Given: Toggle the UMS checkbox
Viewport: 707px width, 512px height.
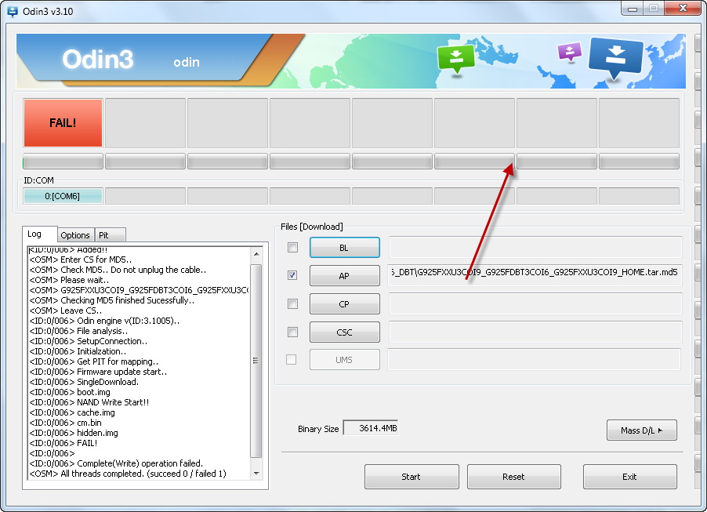Looking at the screenshot, I should click(292, 360).
